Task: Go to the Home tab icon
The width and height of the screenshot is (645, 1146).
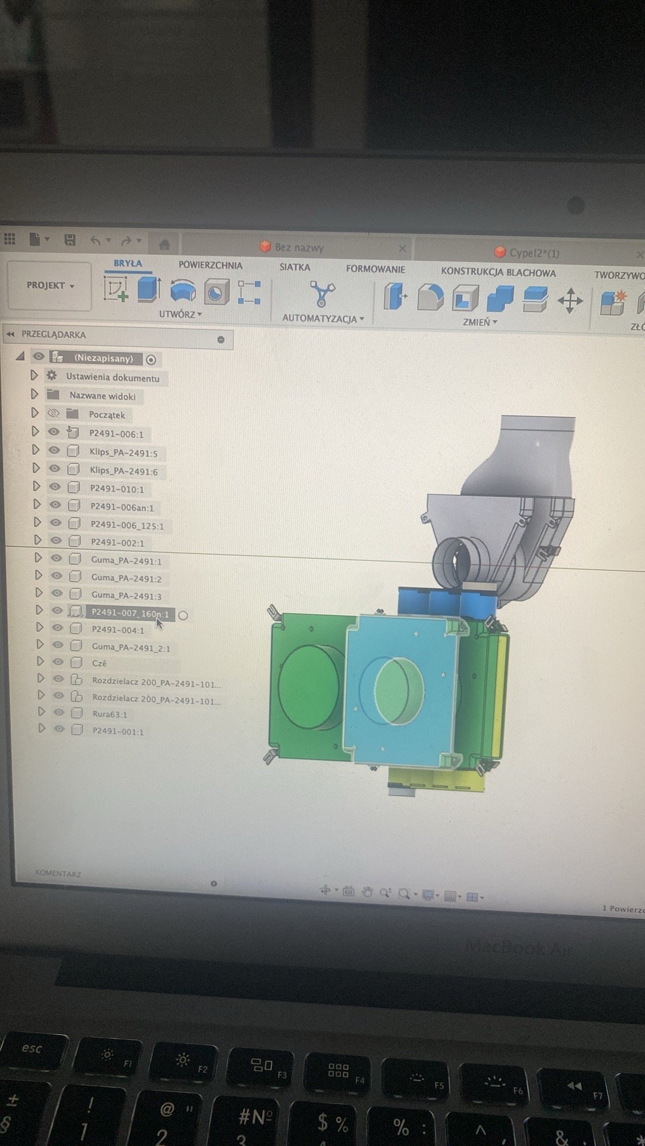Action: [x=164, y=244]
